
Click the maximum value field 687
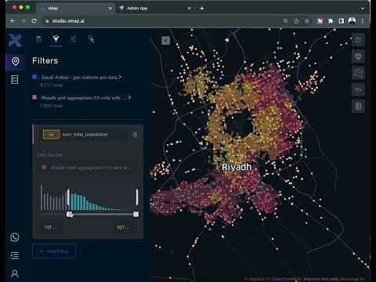[124, 227]
